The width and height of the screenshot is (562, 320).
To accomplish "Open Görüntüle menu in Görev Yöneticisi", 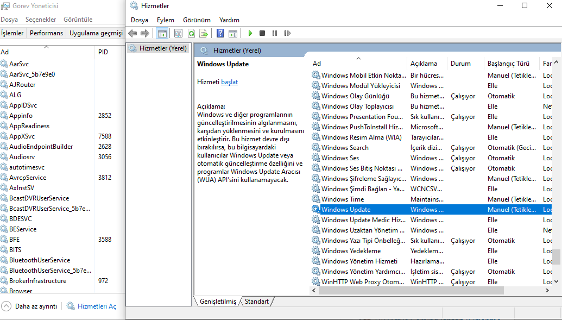I will 78,20.
